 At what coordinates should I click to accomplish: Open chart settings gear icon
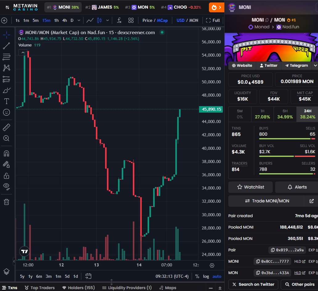(212, 265)
